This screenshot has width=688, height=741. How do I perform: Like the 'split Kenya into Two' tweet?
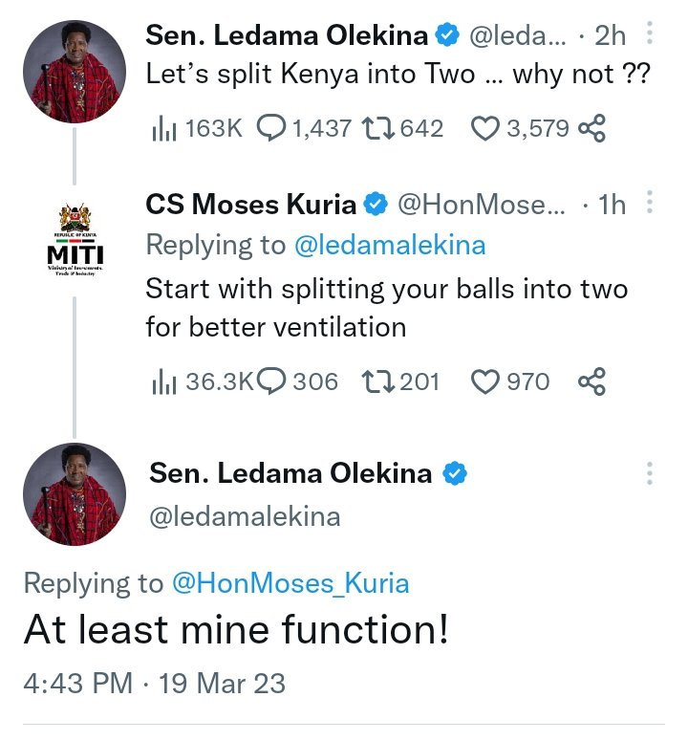click(486, 128)
